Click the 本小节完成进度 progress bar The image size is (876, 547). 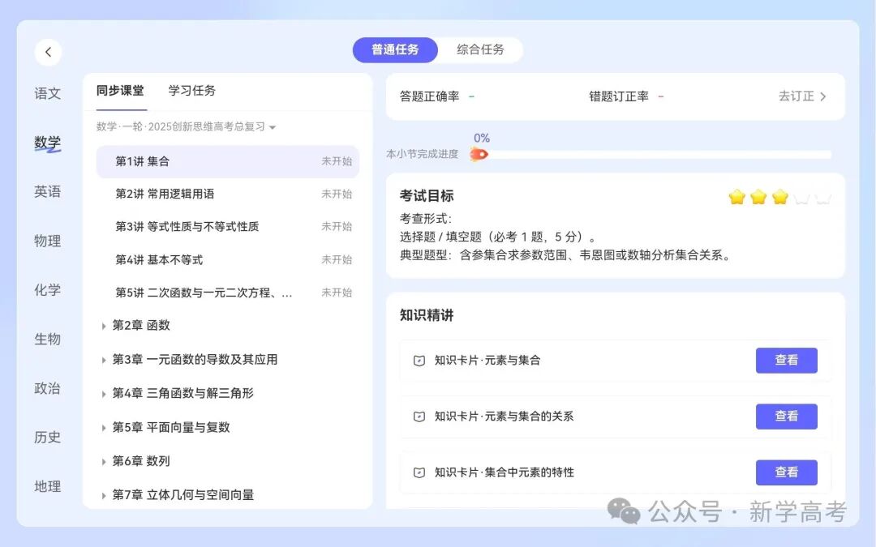657,154
